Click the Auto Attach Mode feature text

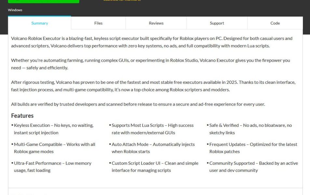[x=153, y=148]
